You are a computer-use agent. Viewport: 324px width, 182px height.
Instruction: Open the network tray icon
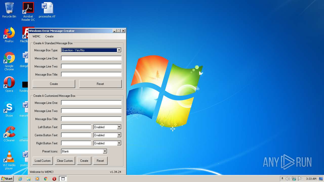tap(294, 179)
